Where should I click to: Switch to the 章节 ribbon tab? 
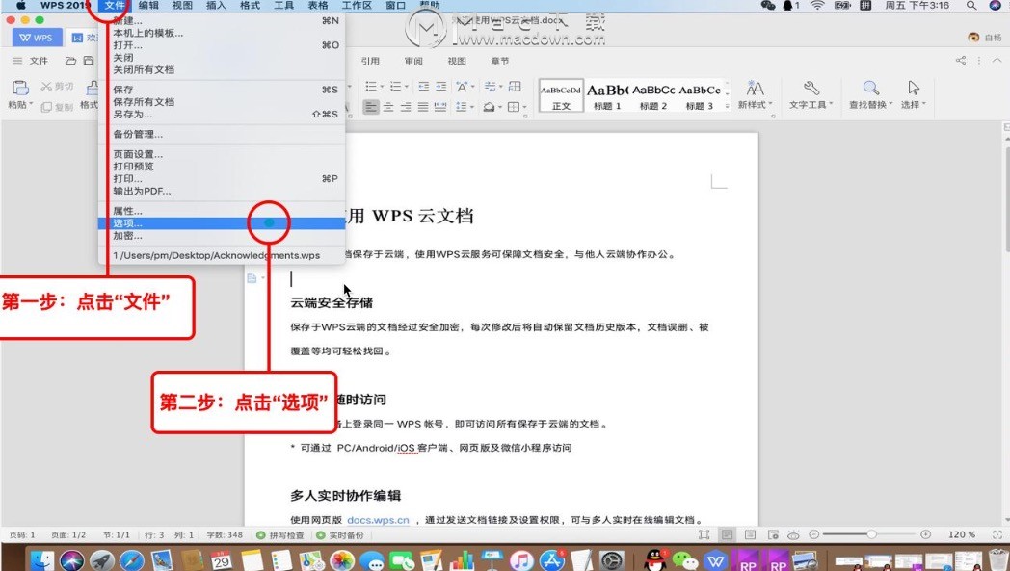[500, 61]
